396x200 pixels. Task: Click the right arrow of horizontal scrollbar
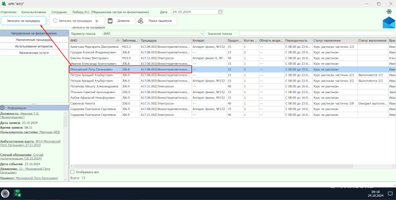(393, 166)
